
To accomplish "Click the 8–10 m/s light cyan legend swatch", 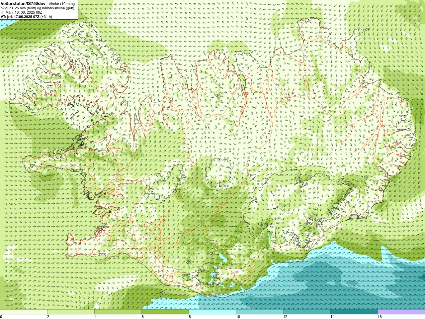I will [x=212, y=312].
